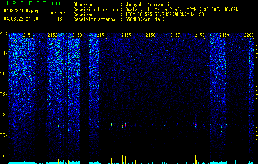Click the observer name Masayuki Kobayashi
This screenshot has width=258, height=164.
(147, 5)
